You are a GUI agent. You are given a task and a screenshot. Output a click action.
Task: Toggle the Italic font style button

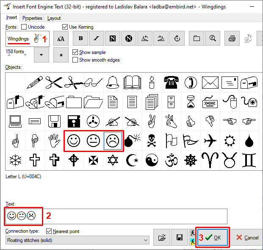[97, 39]
